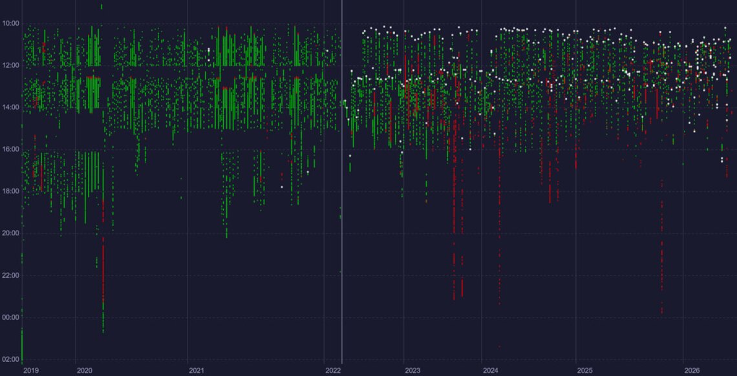Click the 2024 x-axis label
This screenshot has height=376, width=737.
pyautogui.click(x=490, y=370)
